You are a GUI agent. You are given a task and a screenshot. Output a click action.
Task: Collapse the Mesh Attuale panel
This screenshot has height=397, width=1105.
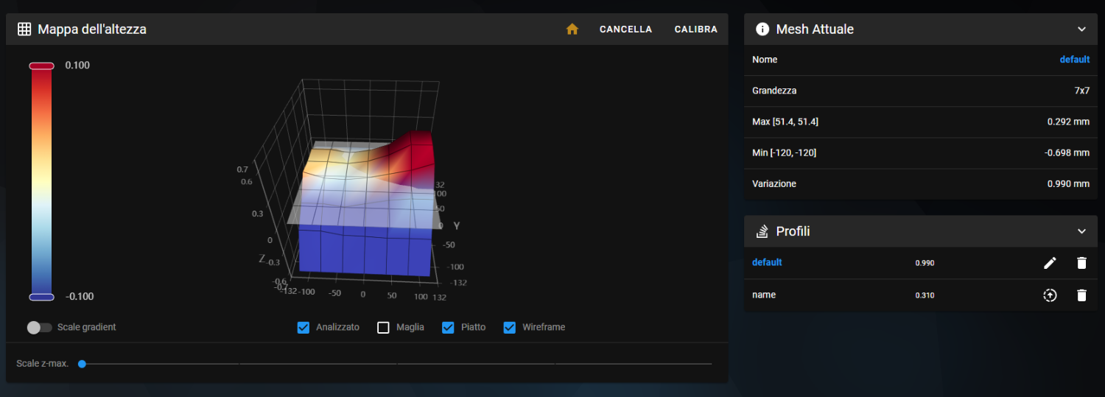1081,29
